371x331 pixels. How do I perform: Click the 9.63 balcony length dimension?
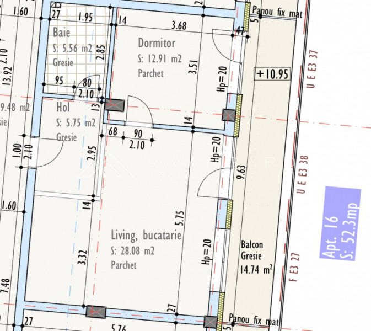(241, 172)
